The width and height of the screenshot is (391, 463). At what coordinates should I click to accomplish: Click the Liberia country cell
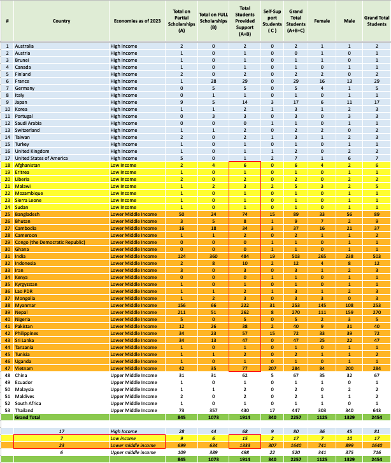click(x=61, y=179)
